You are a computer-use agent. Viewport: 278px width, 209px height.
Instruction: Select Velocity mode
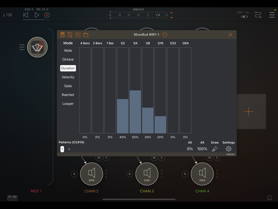coord(68,77)
